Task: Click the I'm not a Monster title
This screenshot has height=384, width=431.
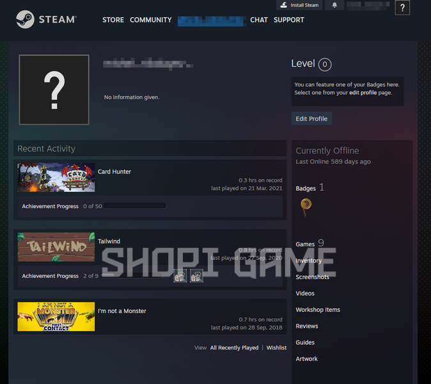Action: [x=122, y=311]
